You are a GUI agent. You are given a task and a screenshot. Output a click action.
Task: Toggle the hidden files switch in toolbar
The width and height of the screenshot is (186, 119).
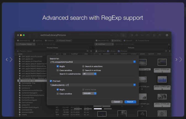pyautogui.click(x=131, y=35)
